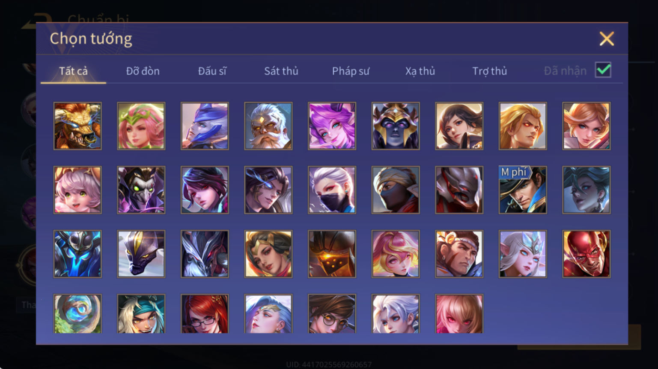This screenshot has width=658, height=369.
Task: Choose the pink-haired elf with green crown
Action: [x=141, y=126]
